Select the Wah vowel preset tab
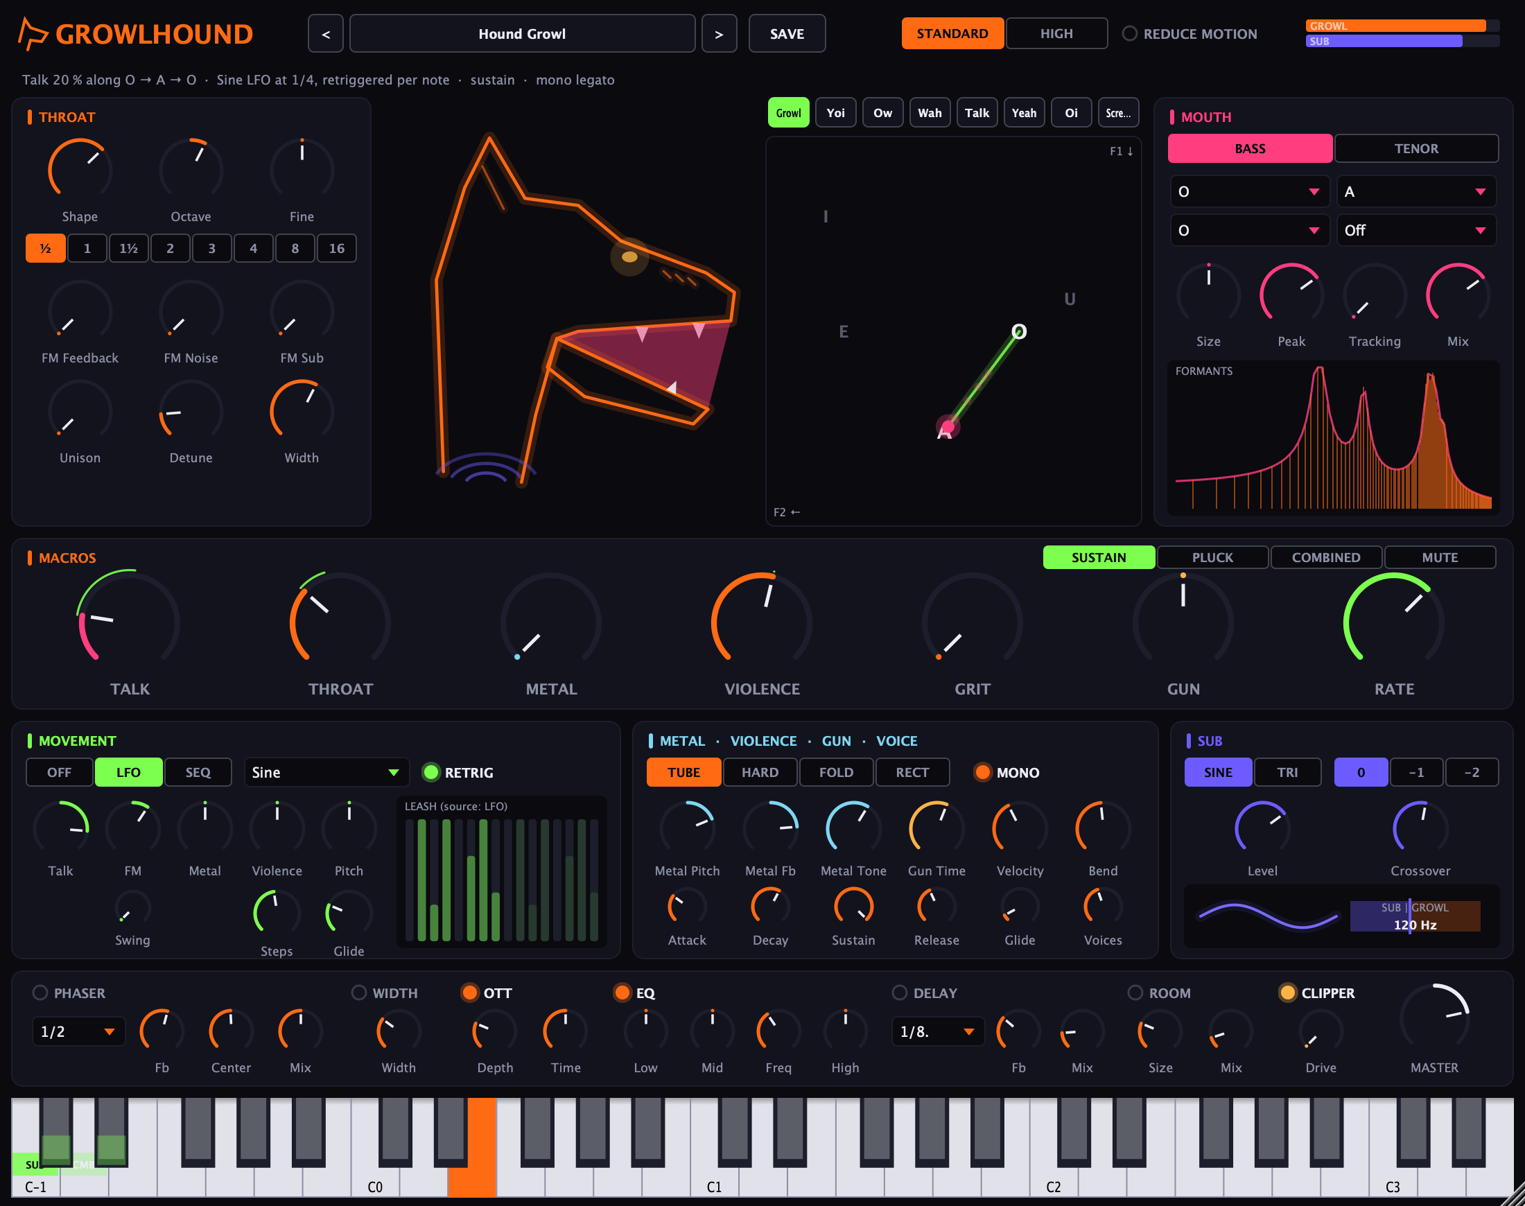 [x=930, y=113]
